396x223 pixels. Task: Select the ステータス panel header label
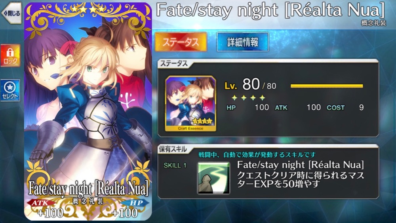[x=174, y=64]
